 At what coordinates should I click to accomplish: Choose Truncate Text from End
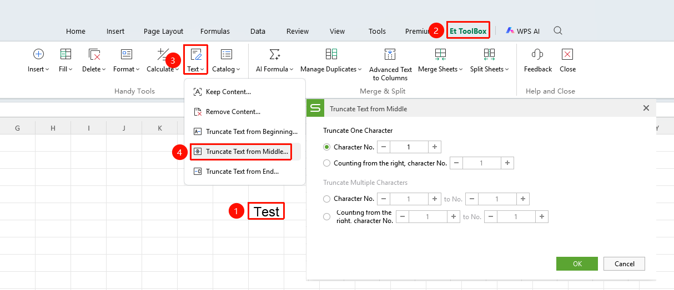(245, 172)
